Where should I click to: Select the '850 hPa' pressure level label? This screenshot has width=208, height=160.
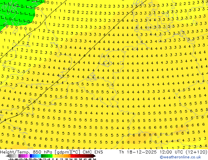point(43,152)
